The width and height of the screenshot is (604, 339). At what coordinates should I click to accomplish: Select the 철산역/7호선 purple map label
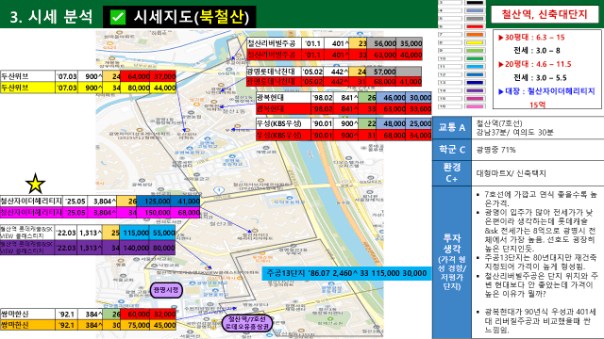coord(247,323)
